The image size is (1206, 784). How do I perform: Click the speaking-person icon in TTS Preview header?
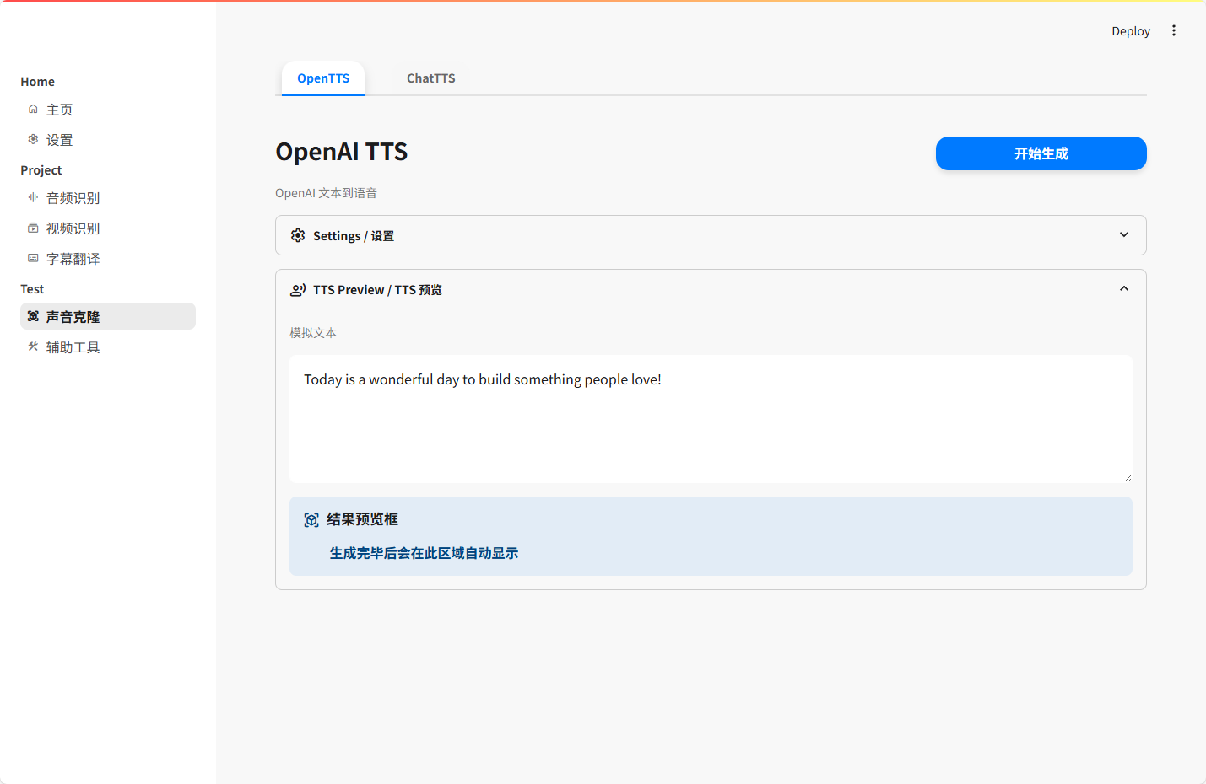(x=298, y=290)
